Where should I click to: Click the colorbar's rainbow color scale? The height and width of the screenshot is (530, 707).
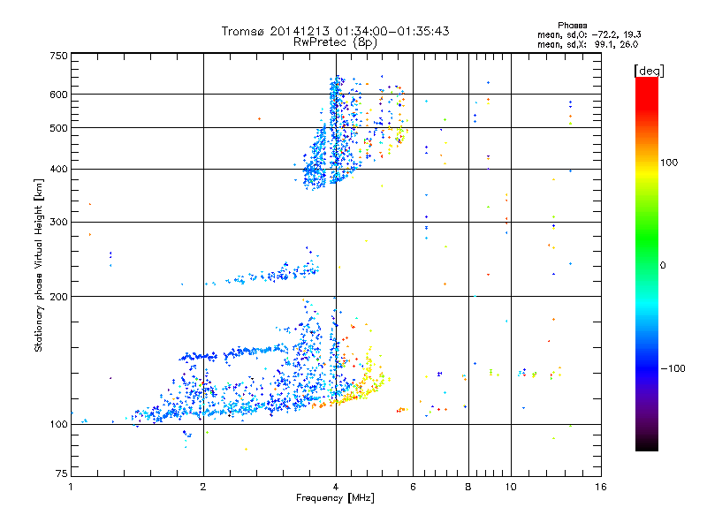coord(647,264)
